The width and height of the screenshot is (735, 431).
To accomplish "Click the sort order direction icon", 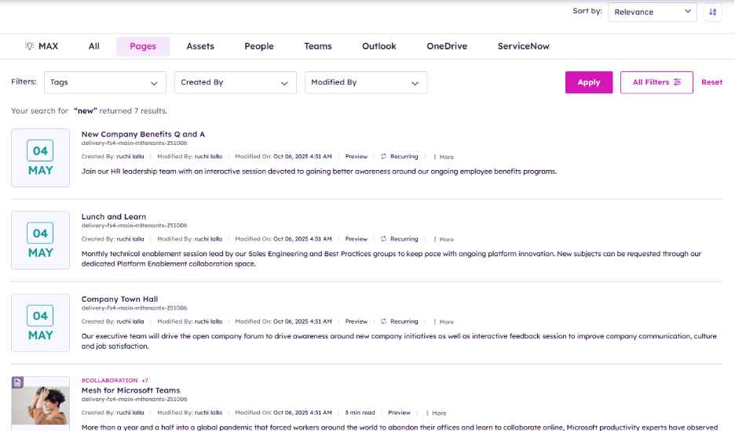I will [x=712, y=12].
